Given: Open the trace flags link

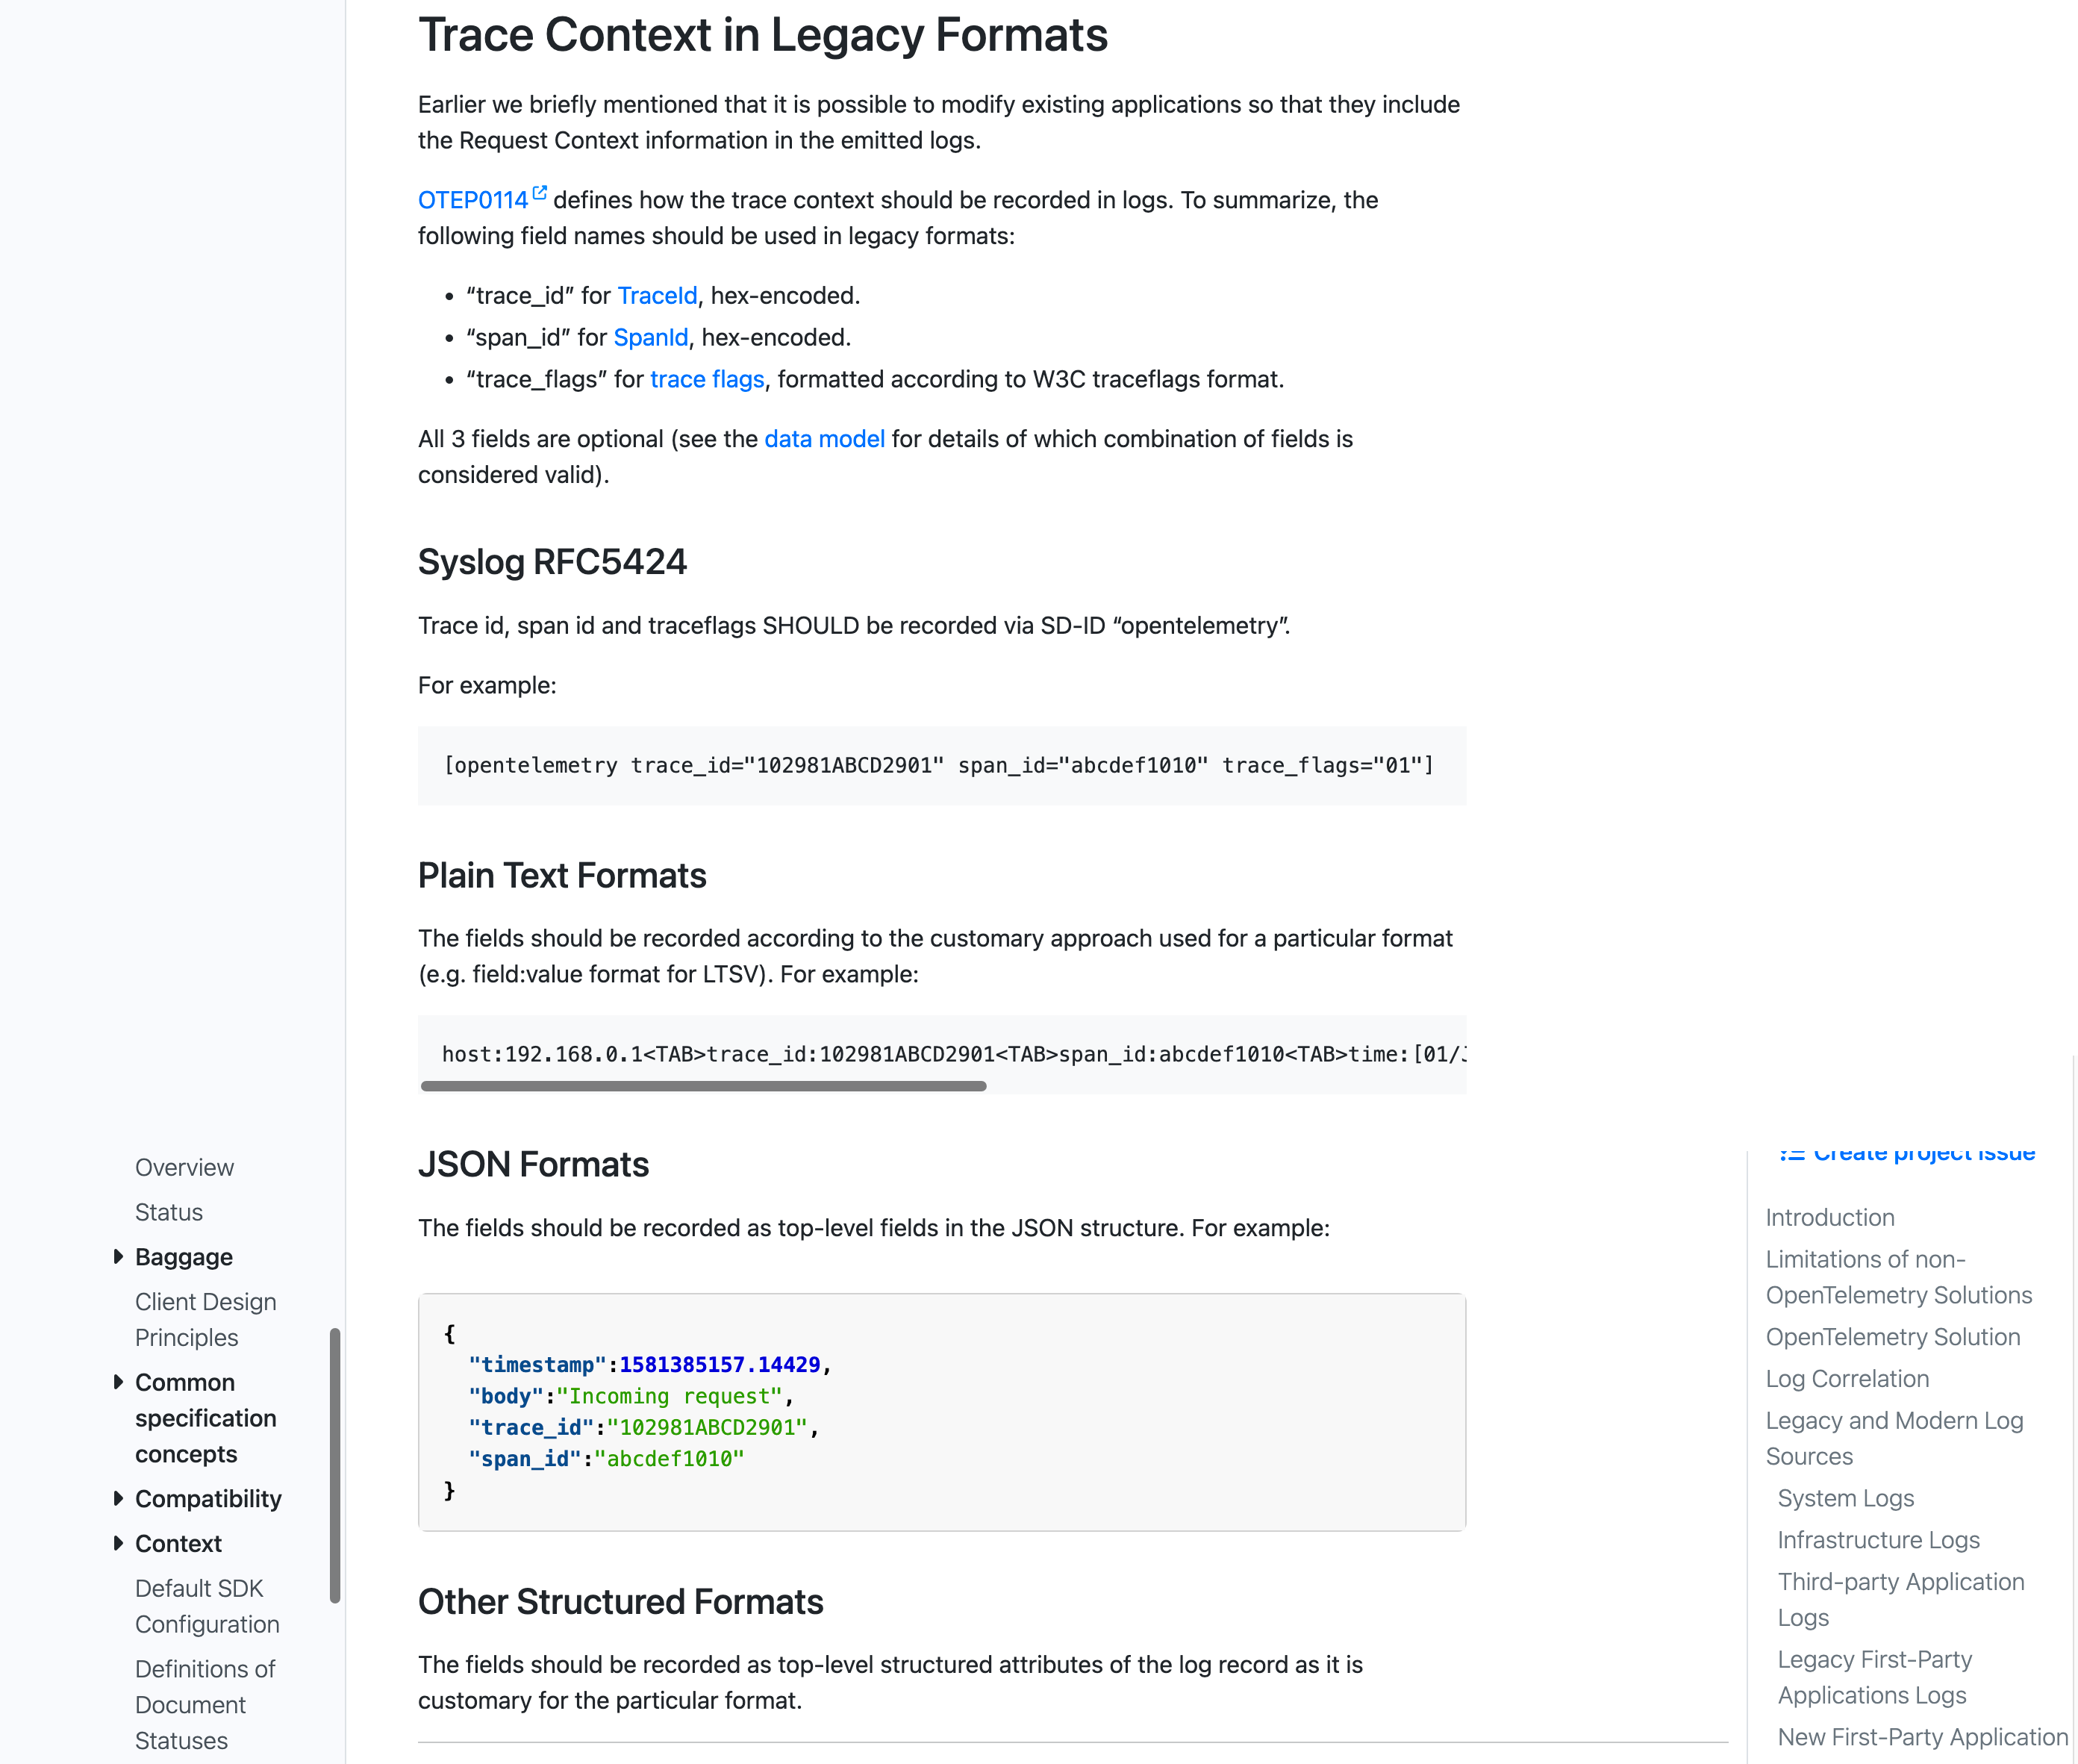Looking at the screenshot, I should pos(707,379).
